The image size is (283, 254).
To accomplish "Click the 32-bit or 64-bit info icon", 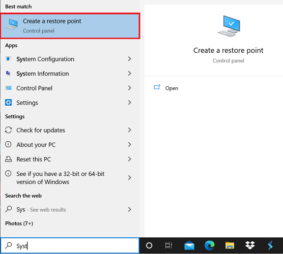I will [8, 174].
